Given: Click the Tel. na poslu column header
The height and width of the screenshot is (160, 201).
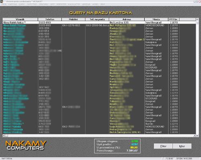Looking at the screenshot, I should coord(97,19).
